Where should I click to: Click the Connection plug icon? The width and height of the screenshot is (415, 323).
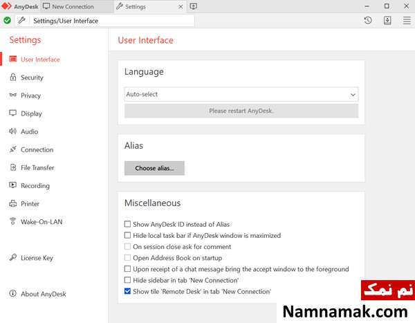pyautogui.click(x=13, y=149)
